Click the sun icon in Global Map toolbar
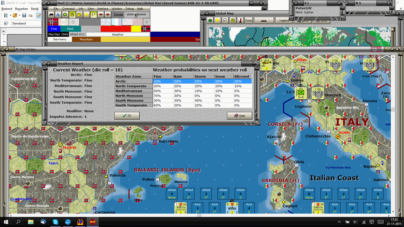Viewport: 404px width, 227px height. (x=217, y=20)
